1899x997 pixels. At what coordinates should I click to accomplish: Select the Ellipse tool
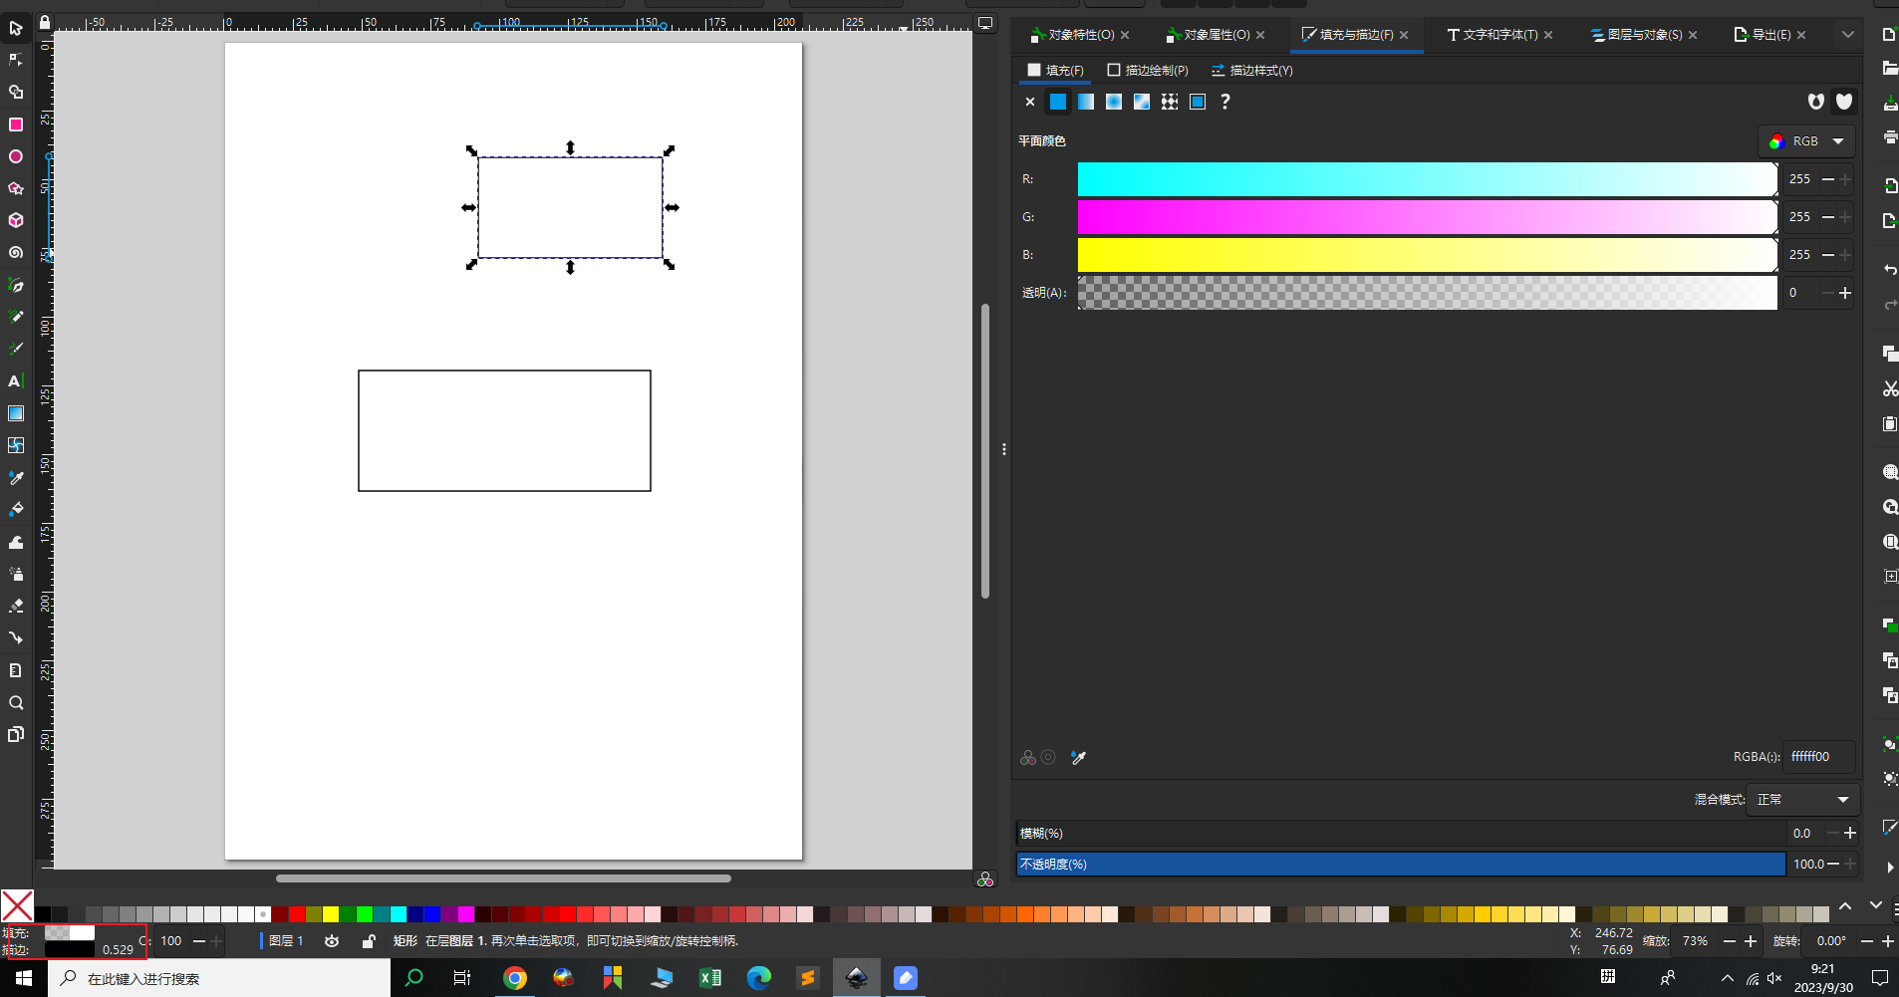coord(16,156)
